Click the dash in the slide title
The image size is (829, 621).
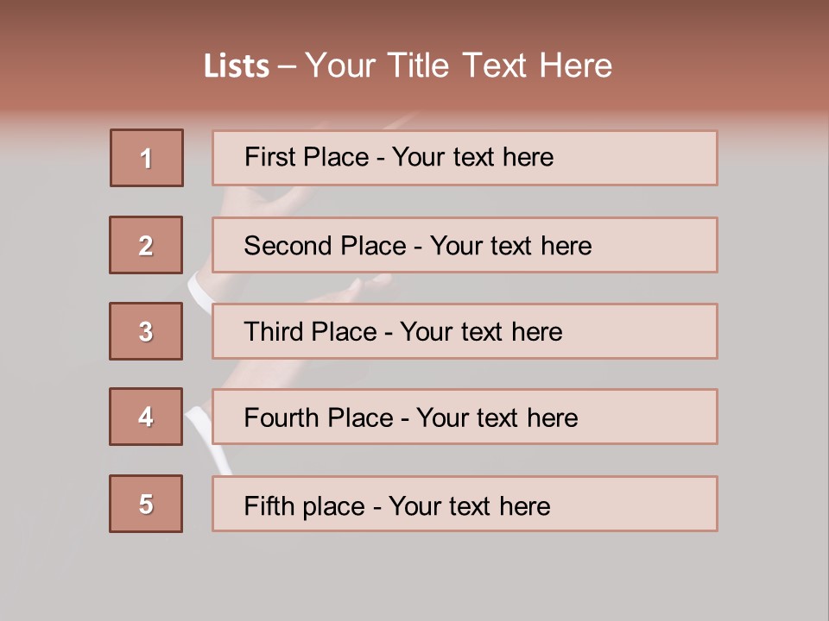288,66
